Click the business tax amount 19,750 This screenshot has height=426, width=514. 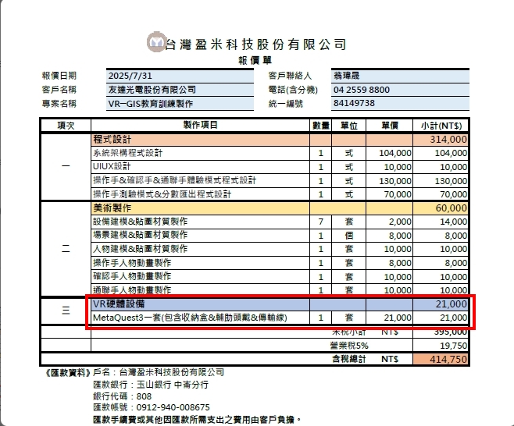pos(441,346)
